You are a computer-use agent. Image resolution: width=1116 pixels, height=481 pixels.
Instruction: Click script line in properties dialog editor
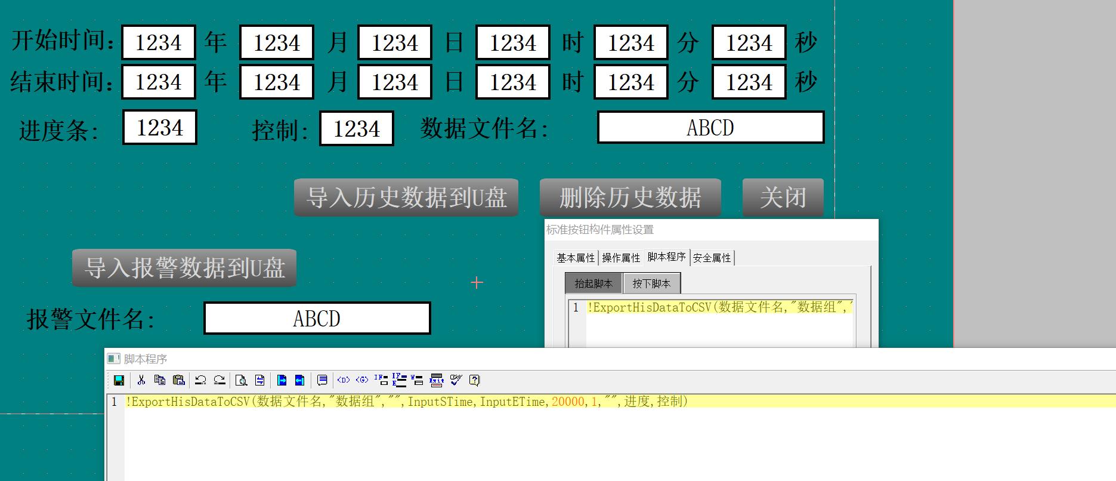pyautogui.click(x=719, y=307)
